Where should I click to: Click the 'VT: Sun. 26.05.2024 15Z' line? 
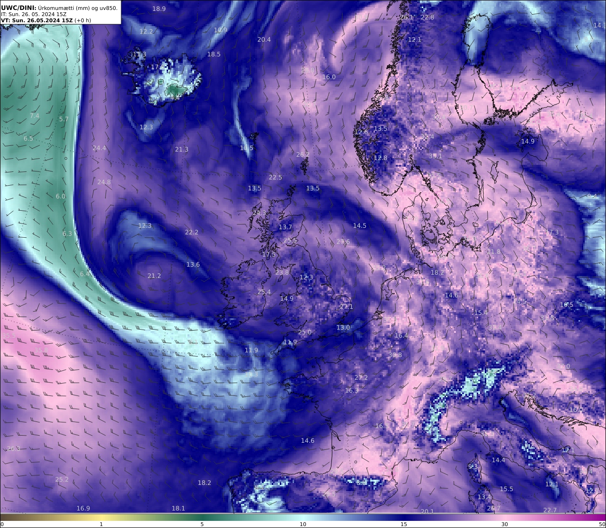(x=36, y=20)
